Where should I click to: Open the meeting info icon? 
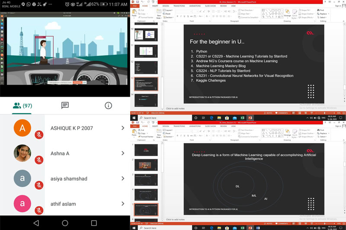click(x=108, y=105)
